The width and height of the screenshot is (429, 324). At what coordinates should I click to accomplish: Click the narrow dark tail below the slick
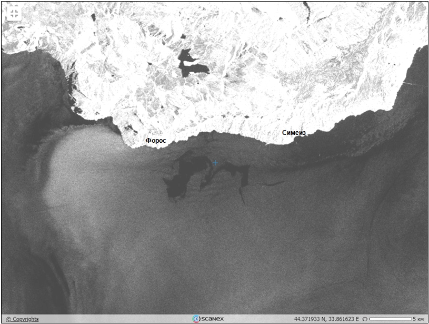[x=242, y=197]
